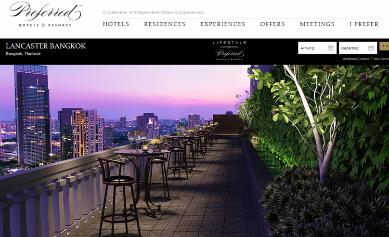Click the Bangkok, Thailand location text
389x237 pixels.
tap(23, 53)
